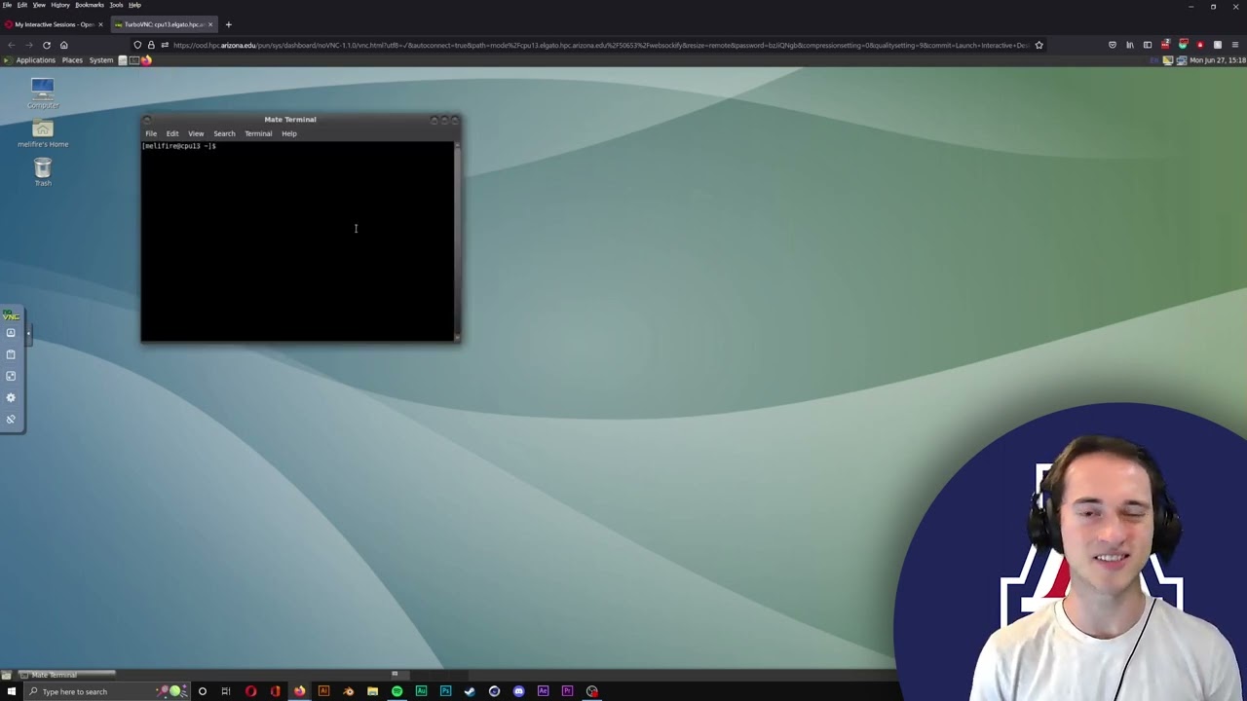
Task: Open noVNC settings gear icon
Action: 11,397
